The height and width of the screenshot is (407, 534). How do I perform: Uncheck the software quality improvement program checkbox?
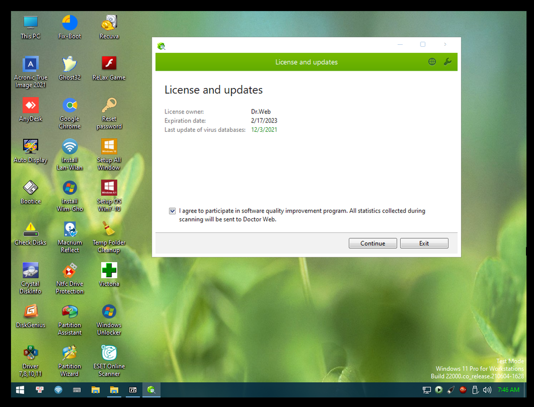173,211
